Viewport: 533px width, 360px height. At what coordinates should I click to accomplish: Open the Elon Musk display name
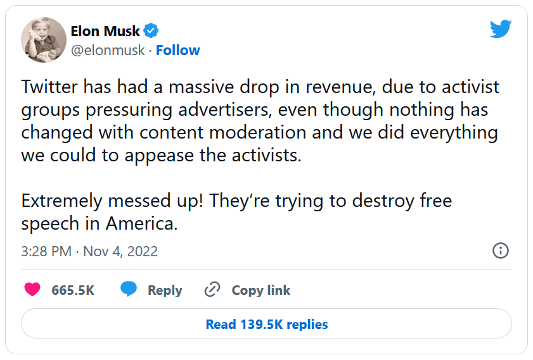(105, 30)
